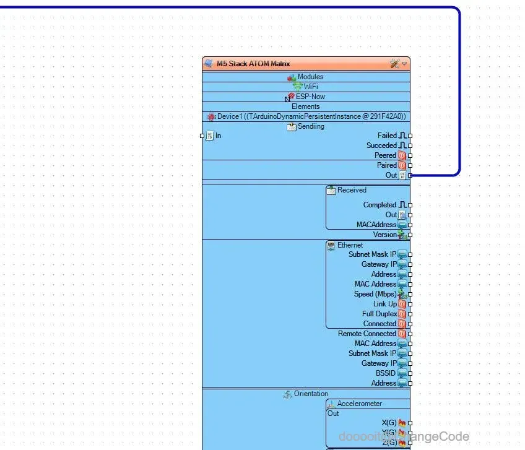Screen dimensions: 525x450
Task: Select the Address pin directly below BSSID
Action: (x=410, y=383)
